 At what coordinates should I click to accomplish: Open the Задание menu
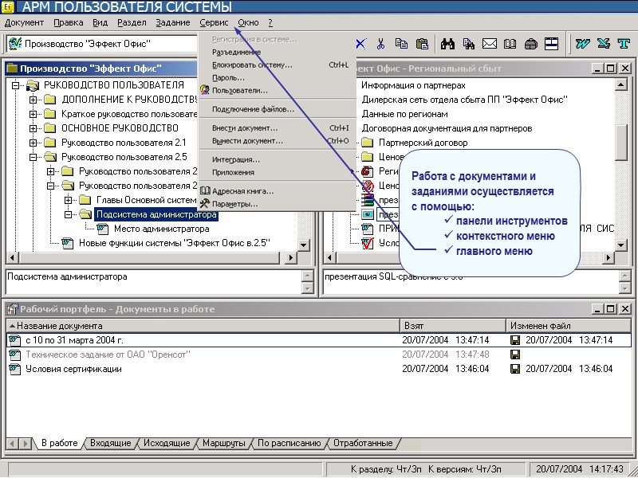pos(173,23)
